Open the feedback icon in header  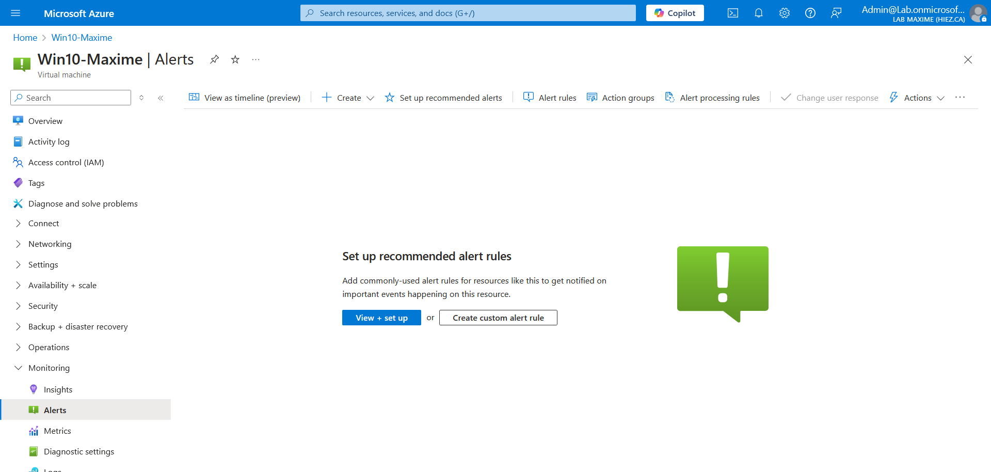pyautogui.click(x=836, y=13)
